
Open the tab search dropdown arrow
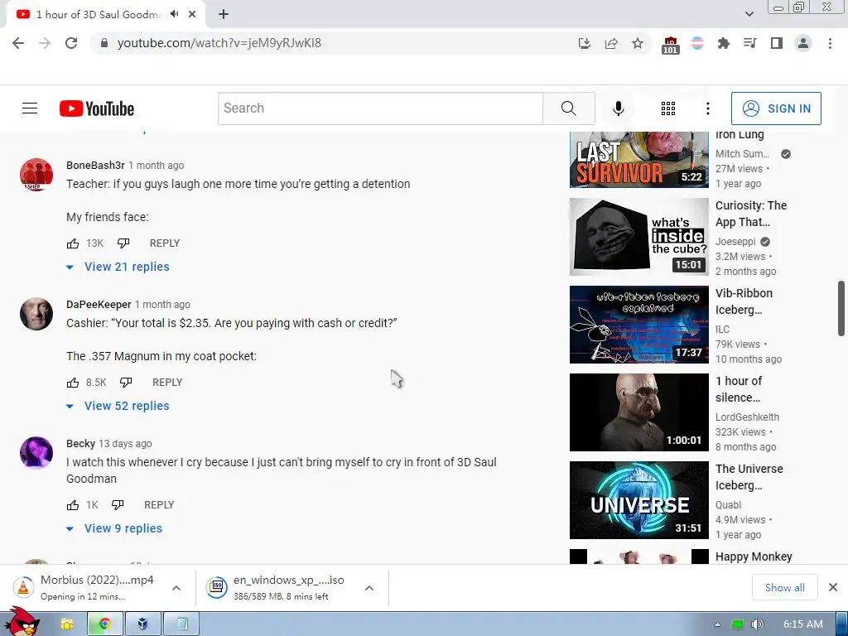pyautogui.click(x=749, y=14)
